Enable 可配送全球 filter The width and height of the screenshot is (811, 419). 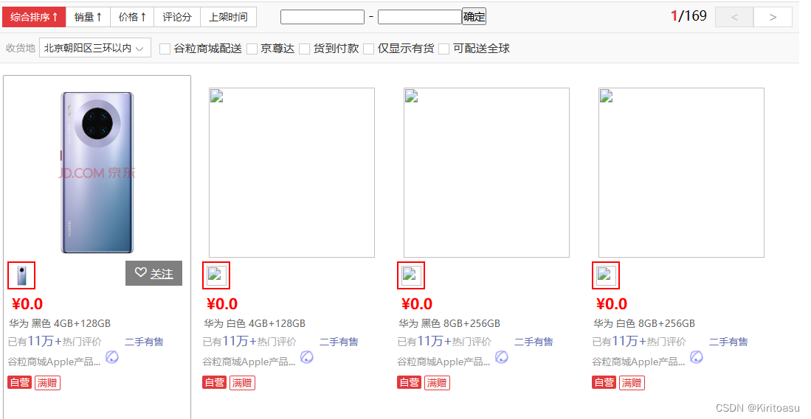[444, 49]
